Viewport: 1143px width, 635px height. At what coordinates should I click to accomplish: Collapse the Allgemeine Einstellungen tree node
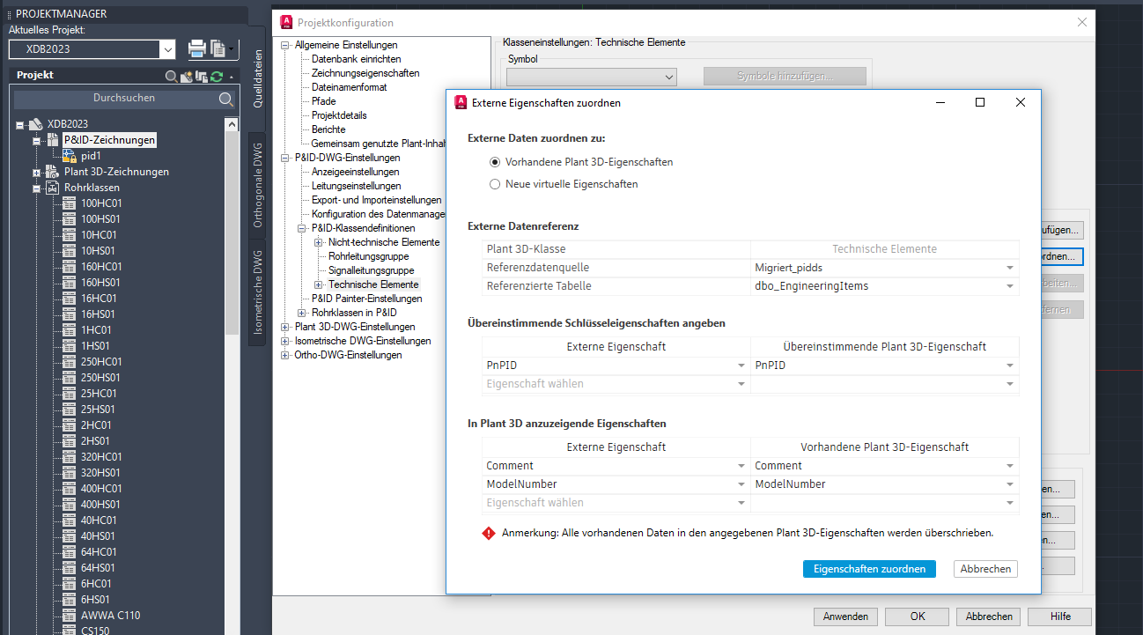pos(285,45)
